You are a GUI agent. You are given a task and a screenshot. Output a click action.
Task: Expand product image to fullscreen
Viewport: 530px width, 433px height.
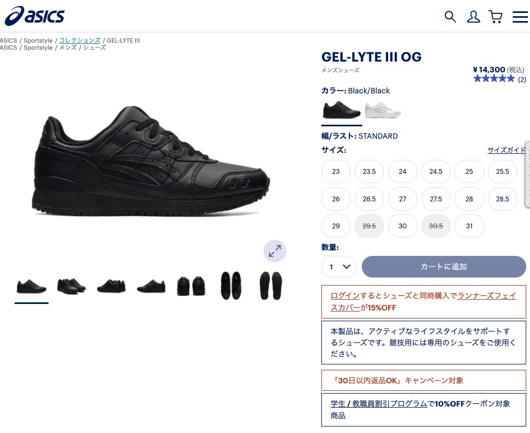[x=275, y=251]
